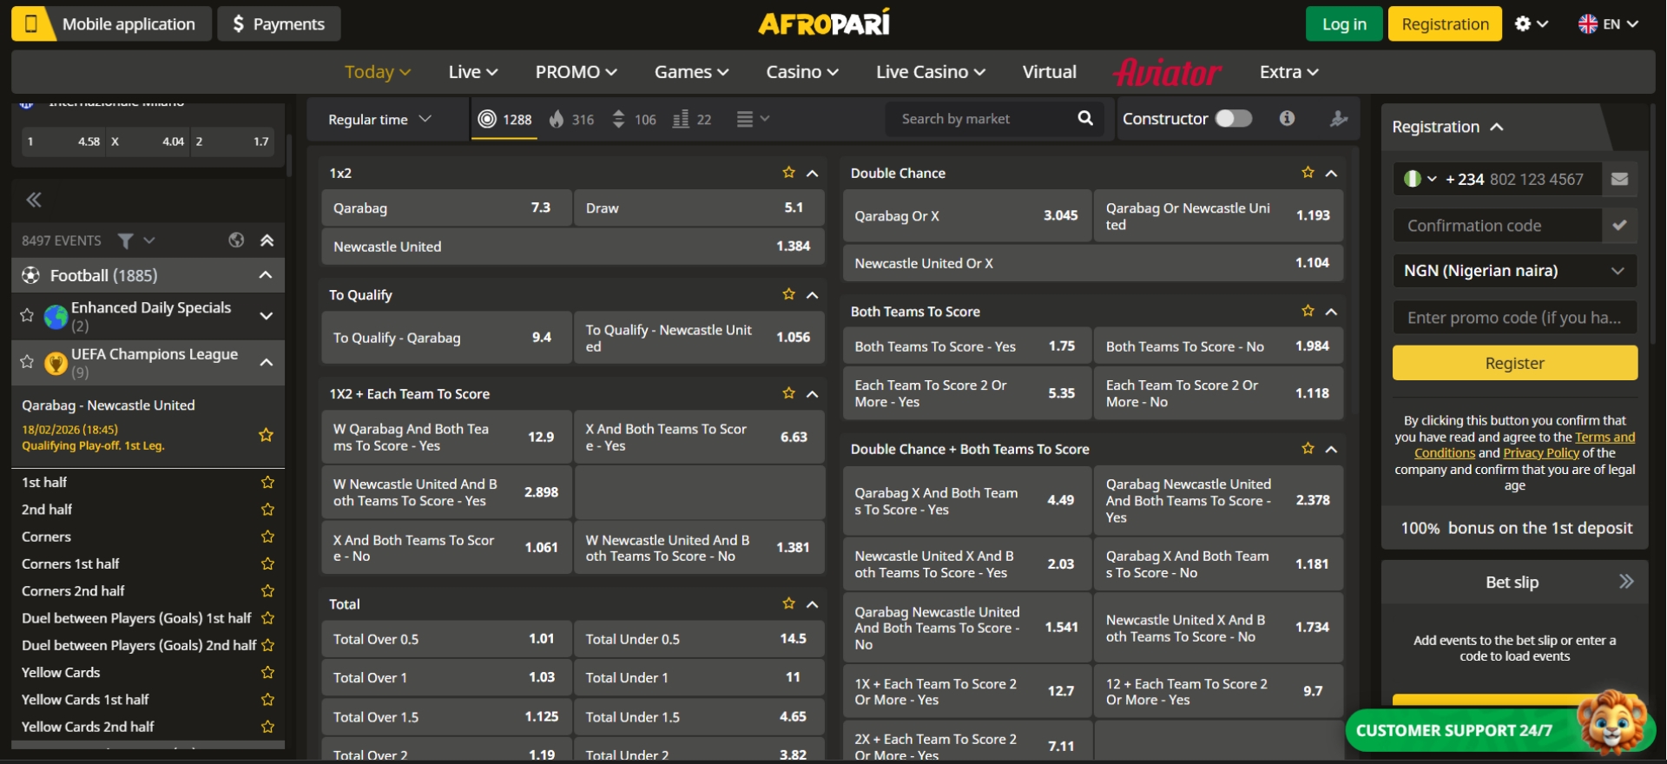Expand bet slip double arrow icon
Screen dimensions: 1667x764
coord(1626,582)
